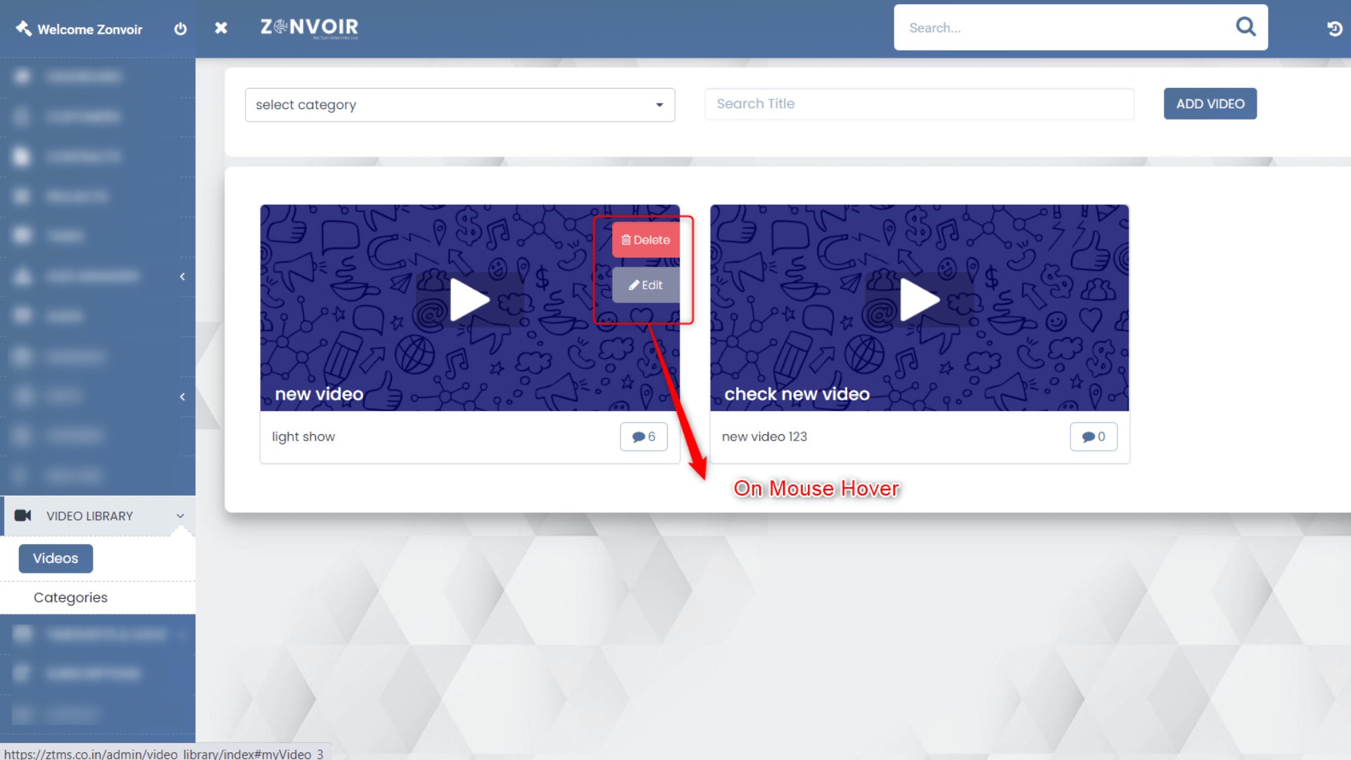Open the Categories submenu item
Viewport: 1351px width, 760px height.
coord(70,597)
